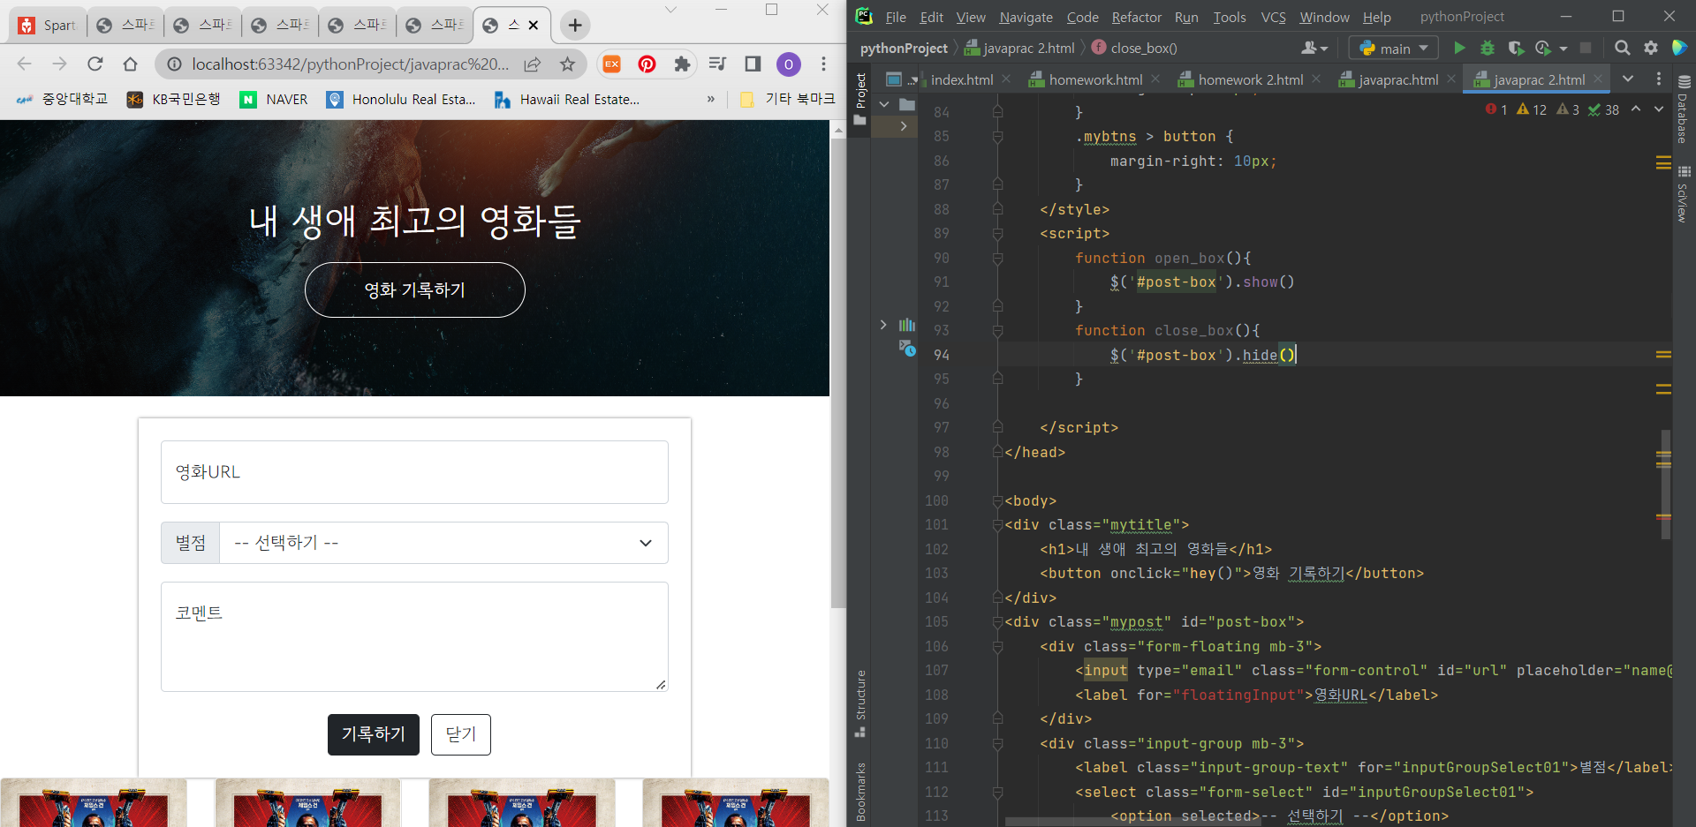The height and width of the screenshot is (827, 1696).
Task: Open the Bookmarks tool window
Action: [x=860, y=791]
